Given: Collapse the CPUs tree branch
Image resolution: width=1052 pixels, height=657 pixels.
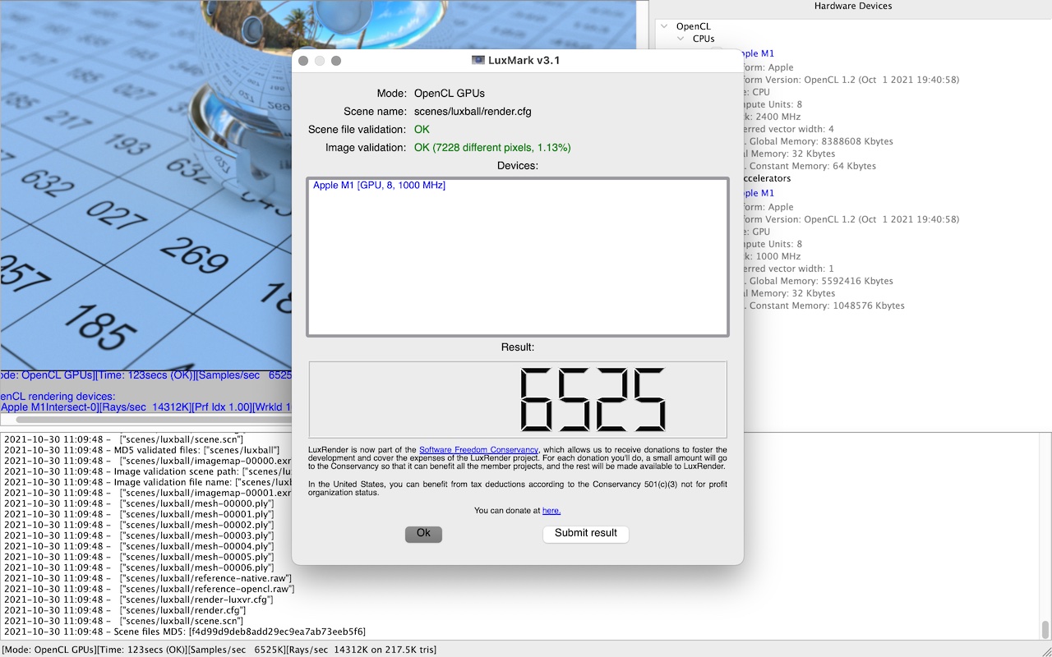Looking at the screenshot, I should pos(681,39).
